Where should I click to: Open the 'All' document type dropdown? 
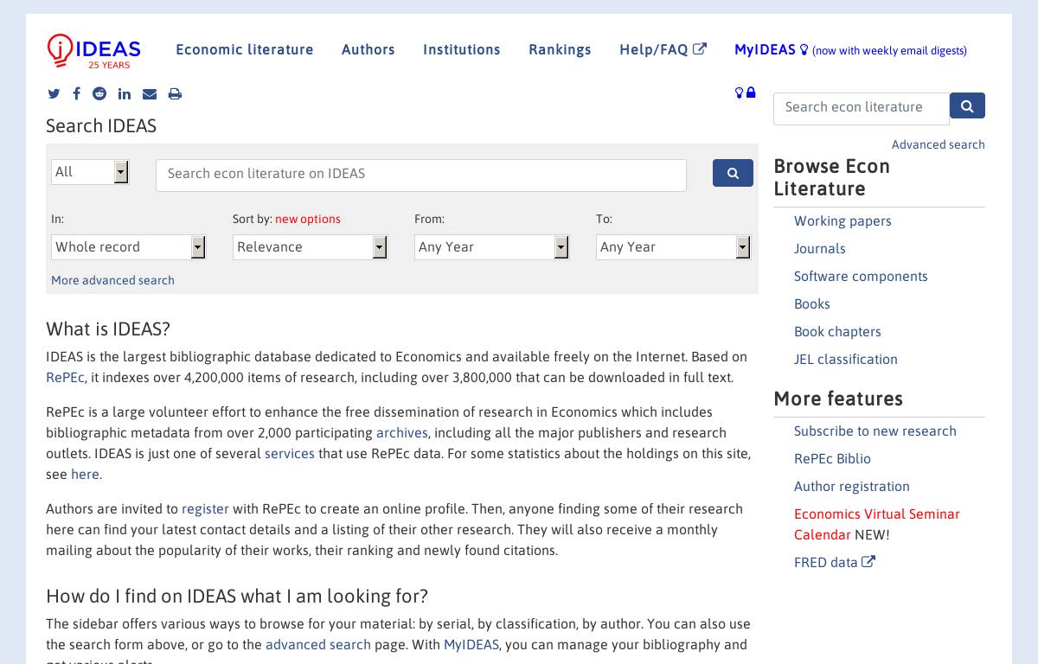90,172
